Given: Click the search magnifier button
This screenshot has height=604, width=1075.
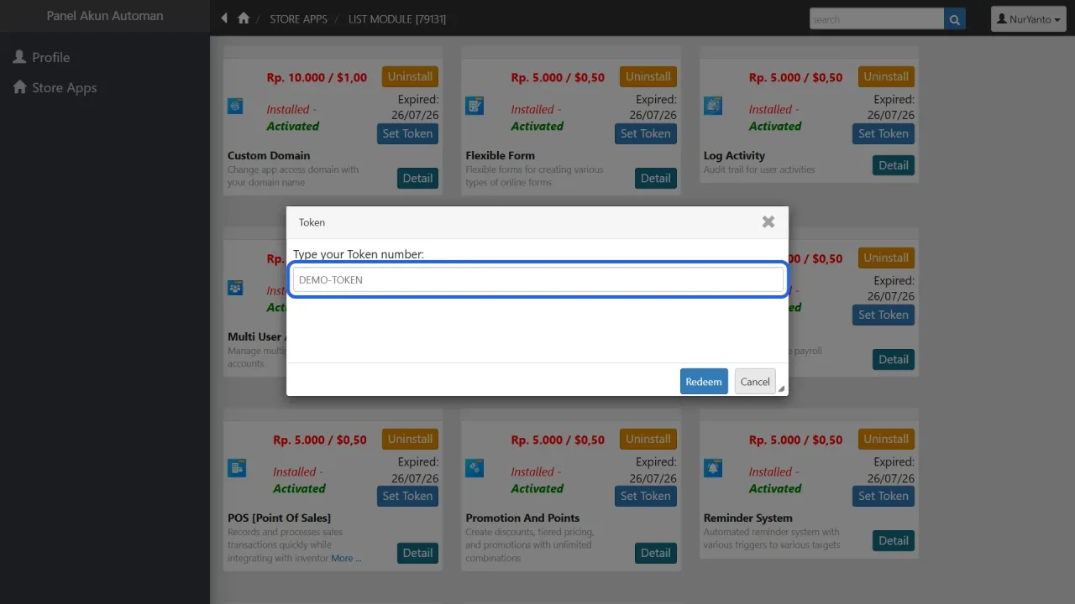Looking at the screenshot, I should pyautogui.click(x=954, y=19).
